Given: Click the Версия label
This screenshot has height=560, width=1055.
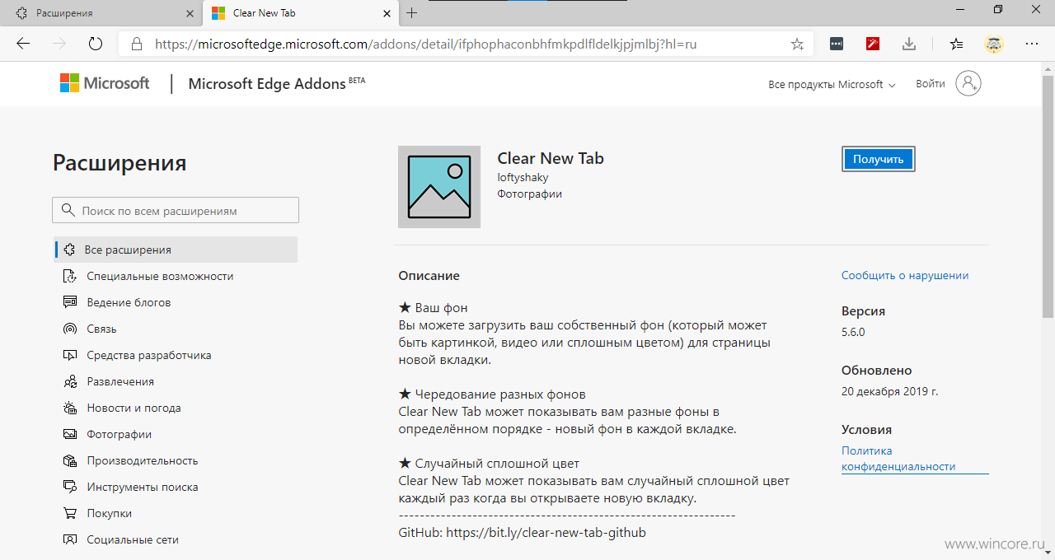Looking at the screenshot, I should [864, 311].
